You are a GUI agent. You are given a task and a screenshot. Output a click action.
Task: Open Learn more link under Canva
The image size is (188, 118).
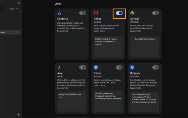99,85
